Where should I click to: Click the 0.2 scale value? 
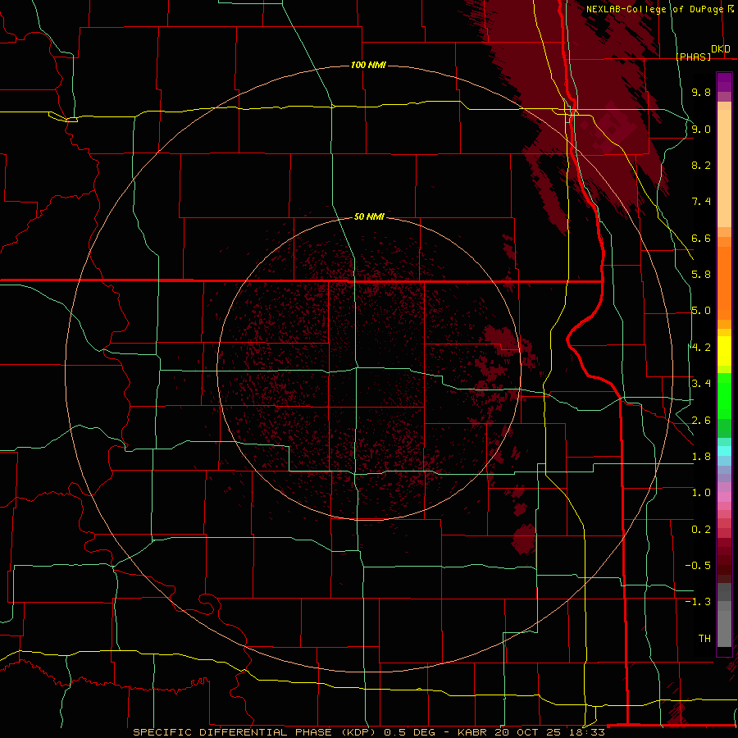click(x=701, y=530)
